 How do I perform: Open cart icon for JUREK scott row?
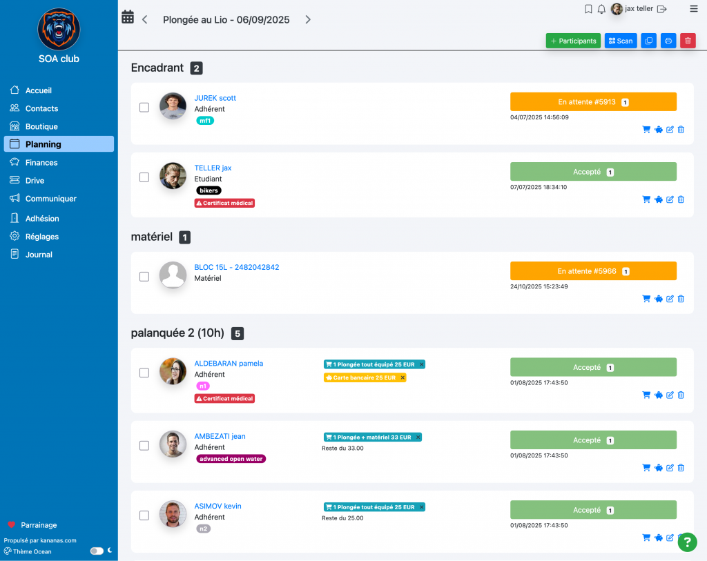646,130
